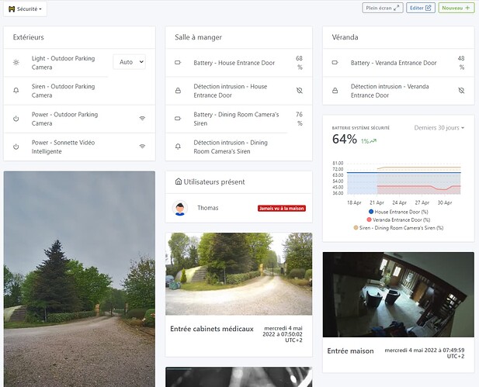Click the lock icon for Veranda intrusion detection
Viewport: 479px width, 387px height.
[x=335, y=91]
